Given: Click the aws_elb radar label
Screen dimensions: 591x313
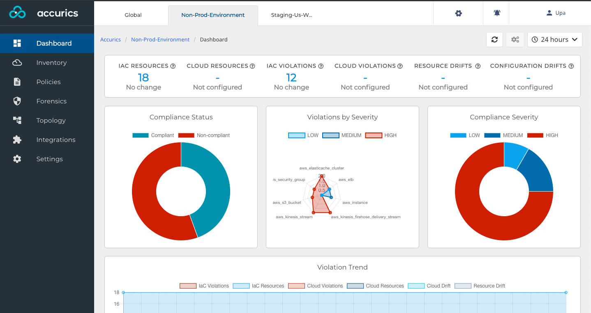Looking at the screenshot, I should 346,180.
